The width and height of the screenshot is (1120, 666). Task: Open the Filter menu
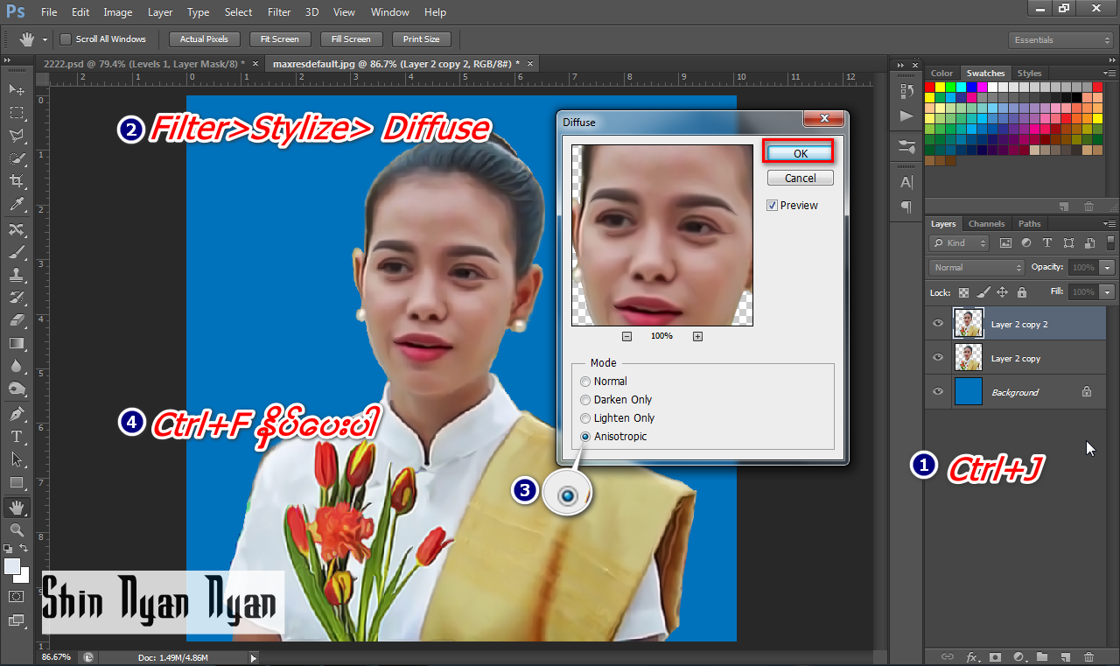pyautogui.click(x=279, y=12)
